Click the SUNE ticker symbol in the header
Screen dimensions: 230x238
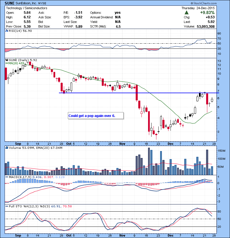pos(9,3)
